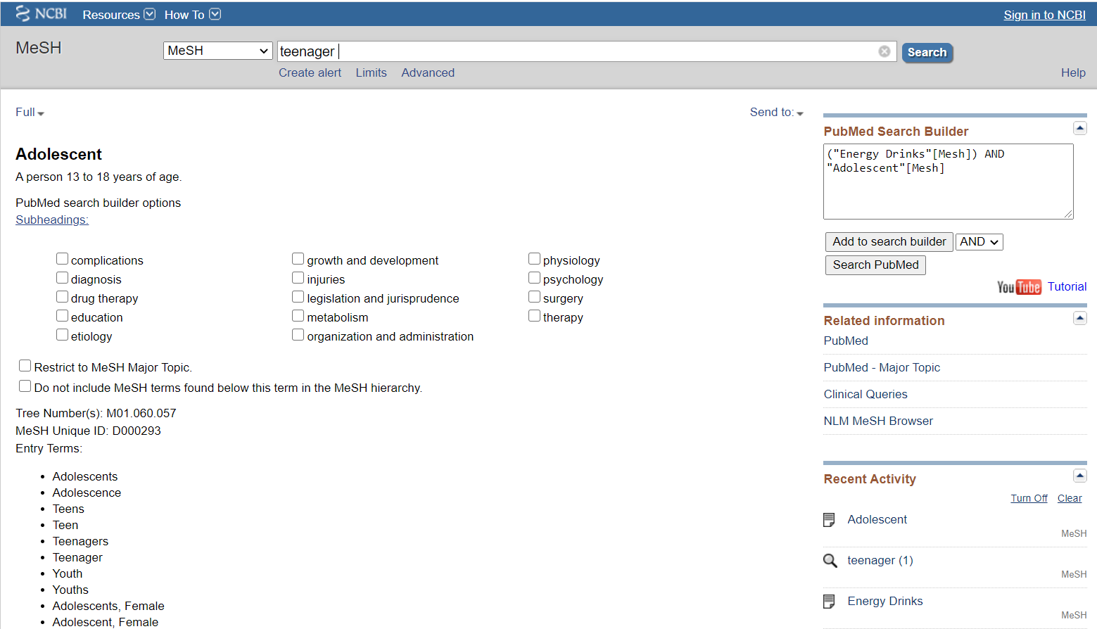Collapse the Recent Activity panel
The width and height of the screenshot is (1097, 629).
[1079, 476]
